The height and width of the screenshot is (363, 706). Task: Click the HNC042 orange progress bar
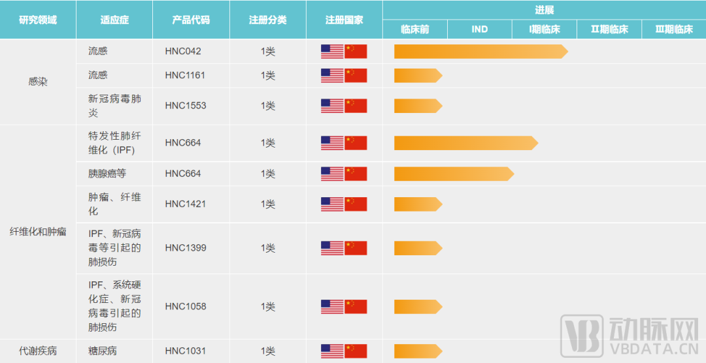coord(480,52)
